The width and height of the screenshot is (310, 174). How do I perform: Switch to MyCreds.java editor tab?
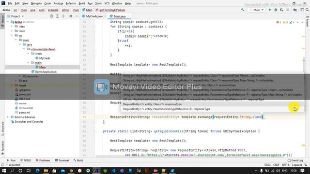94,16
